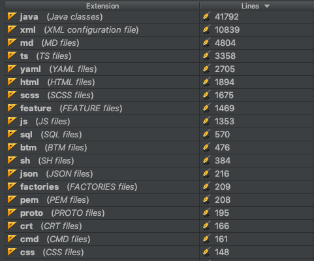Viewport: 314px width, 261px height.
Task: Click the pencil icon beside 1469 lines
Action: tap(206, 108)
